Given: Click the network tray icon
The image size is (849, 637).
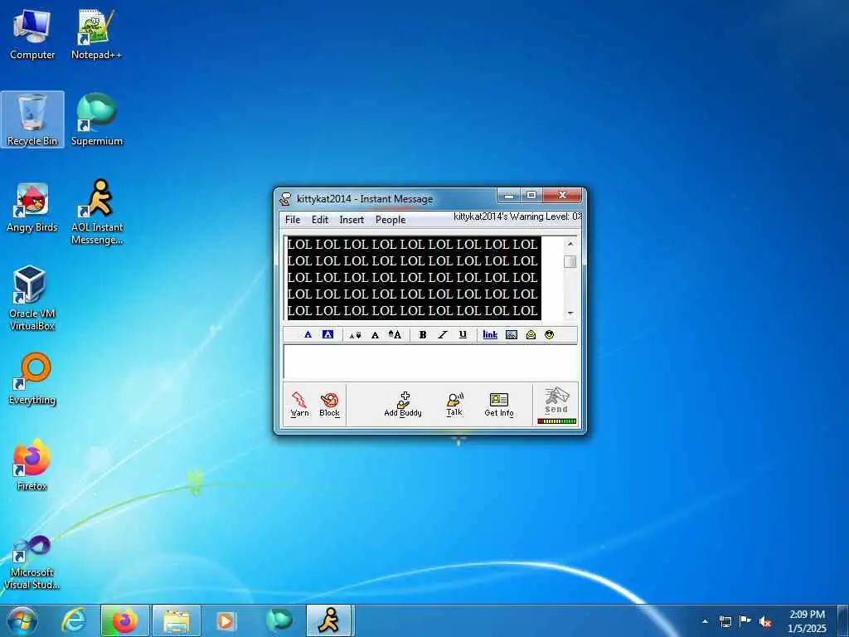Looking at the screenshot, I should point(725,621).
